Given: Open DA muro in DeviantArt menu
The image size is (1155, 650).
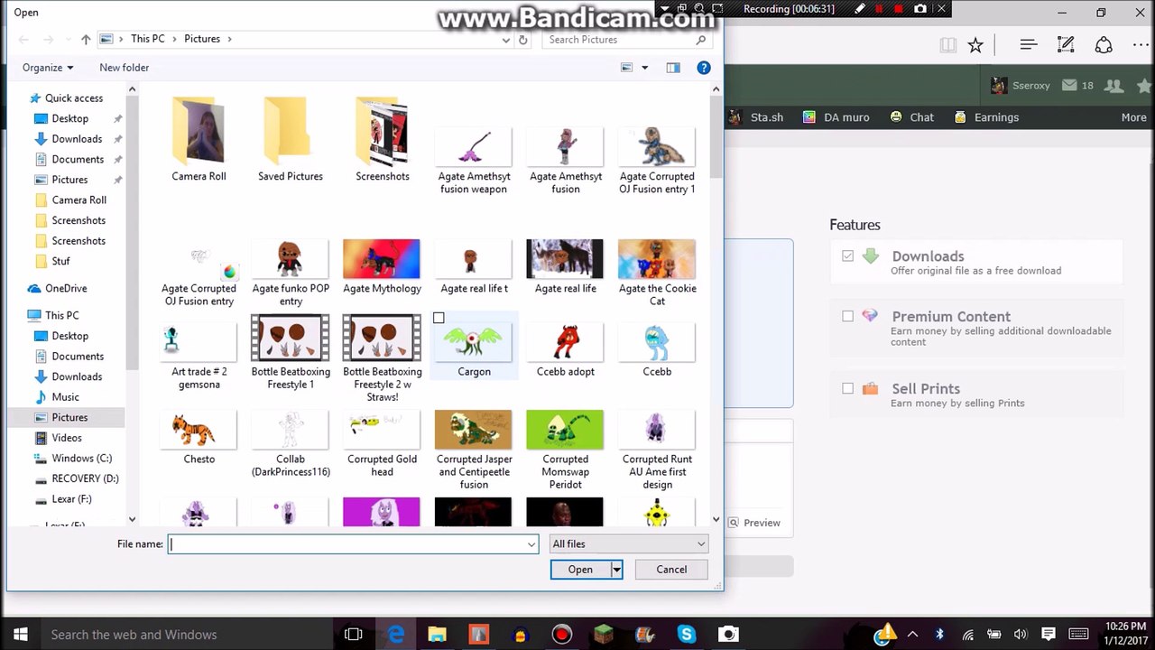Looking at the screenshot, I should pyautogui.click(x=836, y=117).
